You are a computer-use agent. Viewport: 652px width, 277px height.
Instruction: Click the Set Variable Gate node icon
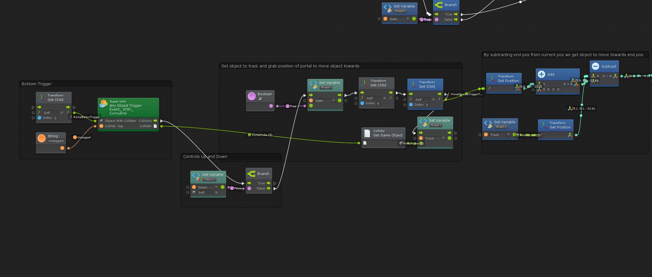pos(313,85)
